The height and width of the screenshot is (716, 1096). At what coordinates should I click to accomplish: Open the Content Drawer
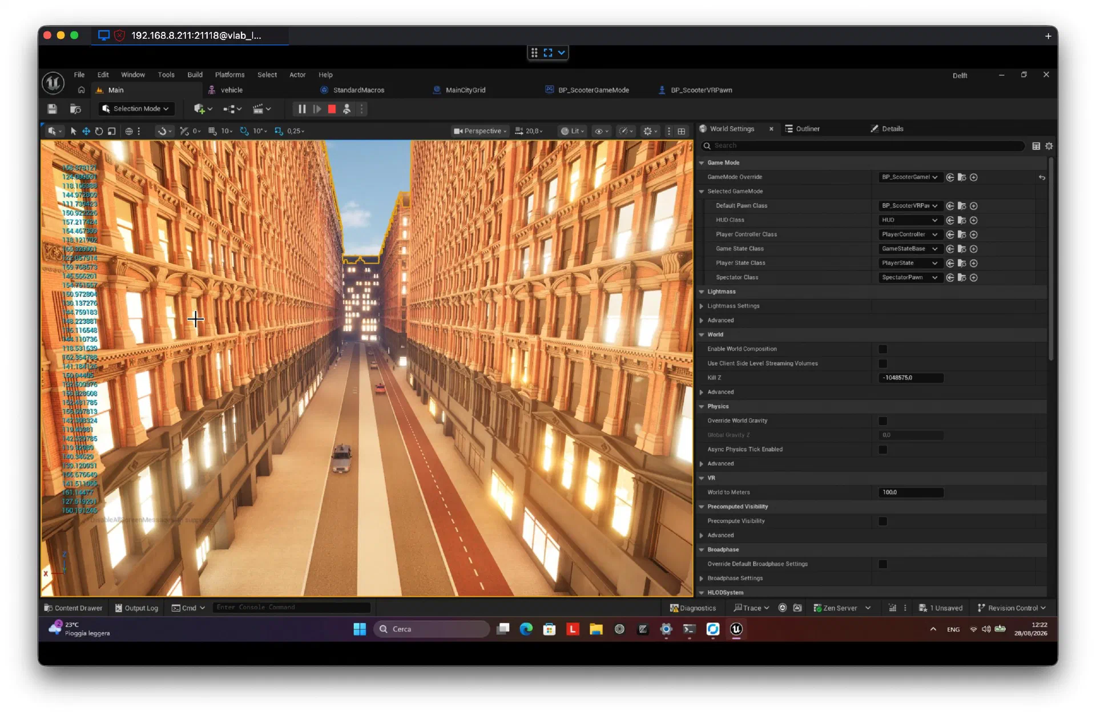(x=74, y=608)
